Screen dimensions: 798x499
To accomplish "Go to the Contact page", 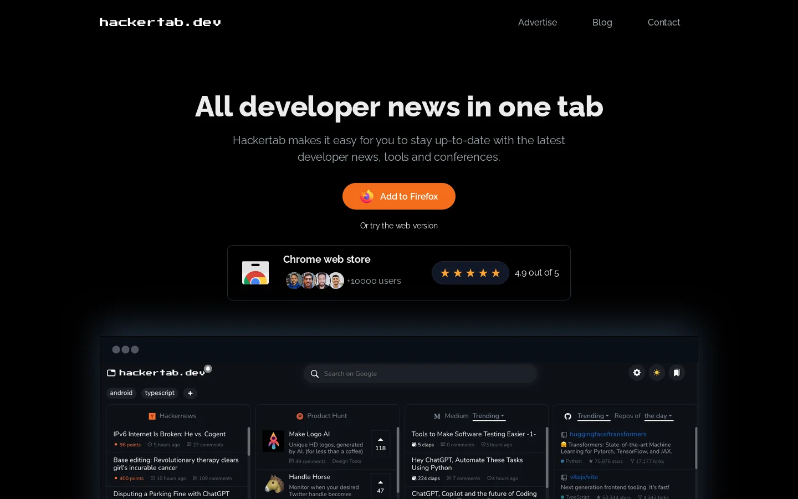I will tap(663, 22).
